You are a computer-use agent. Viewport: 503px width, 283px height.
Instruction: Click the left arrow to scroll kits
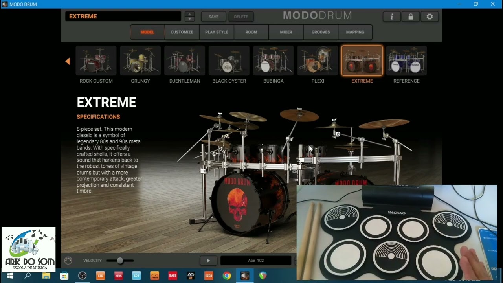[68, 61]
